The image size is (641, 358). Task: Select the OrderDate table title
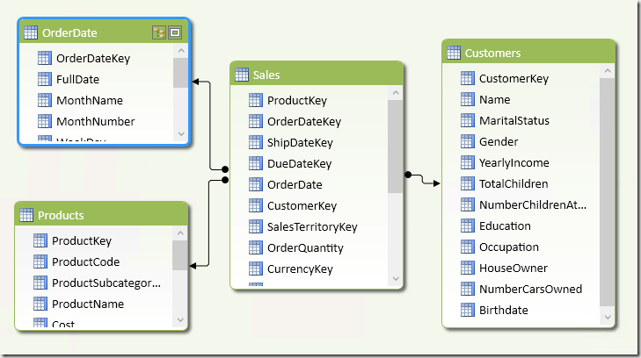click(69, 32)
